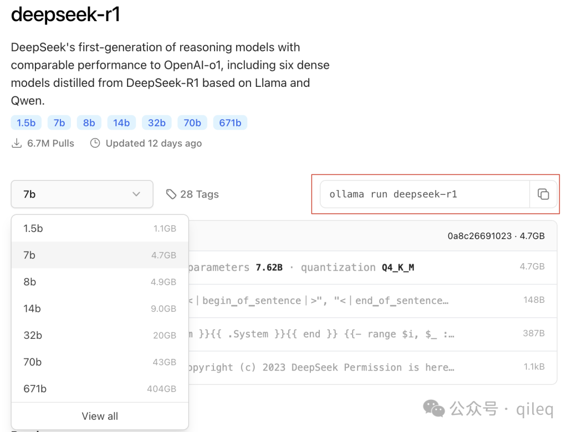The width and height of the screenshot is (572, 432).
Task: Open the begin_of_sentence 148B file row
Action: pyautogui.click(x=371, y=301)
